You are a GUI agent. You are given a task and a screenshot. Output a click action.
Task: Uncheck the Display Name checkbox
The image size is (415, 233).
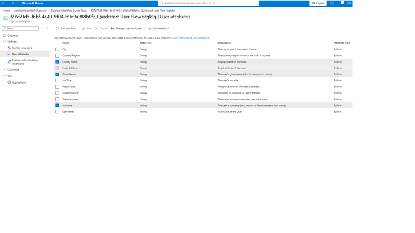pos(57,61)
